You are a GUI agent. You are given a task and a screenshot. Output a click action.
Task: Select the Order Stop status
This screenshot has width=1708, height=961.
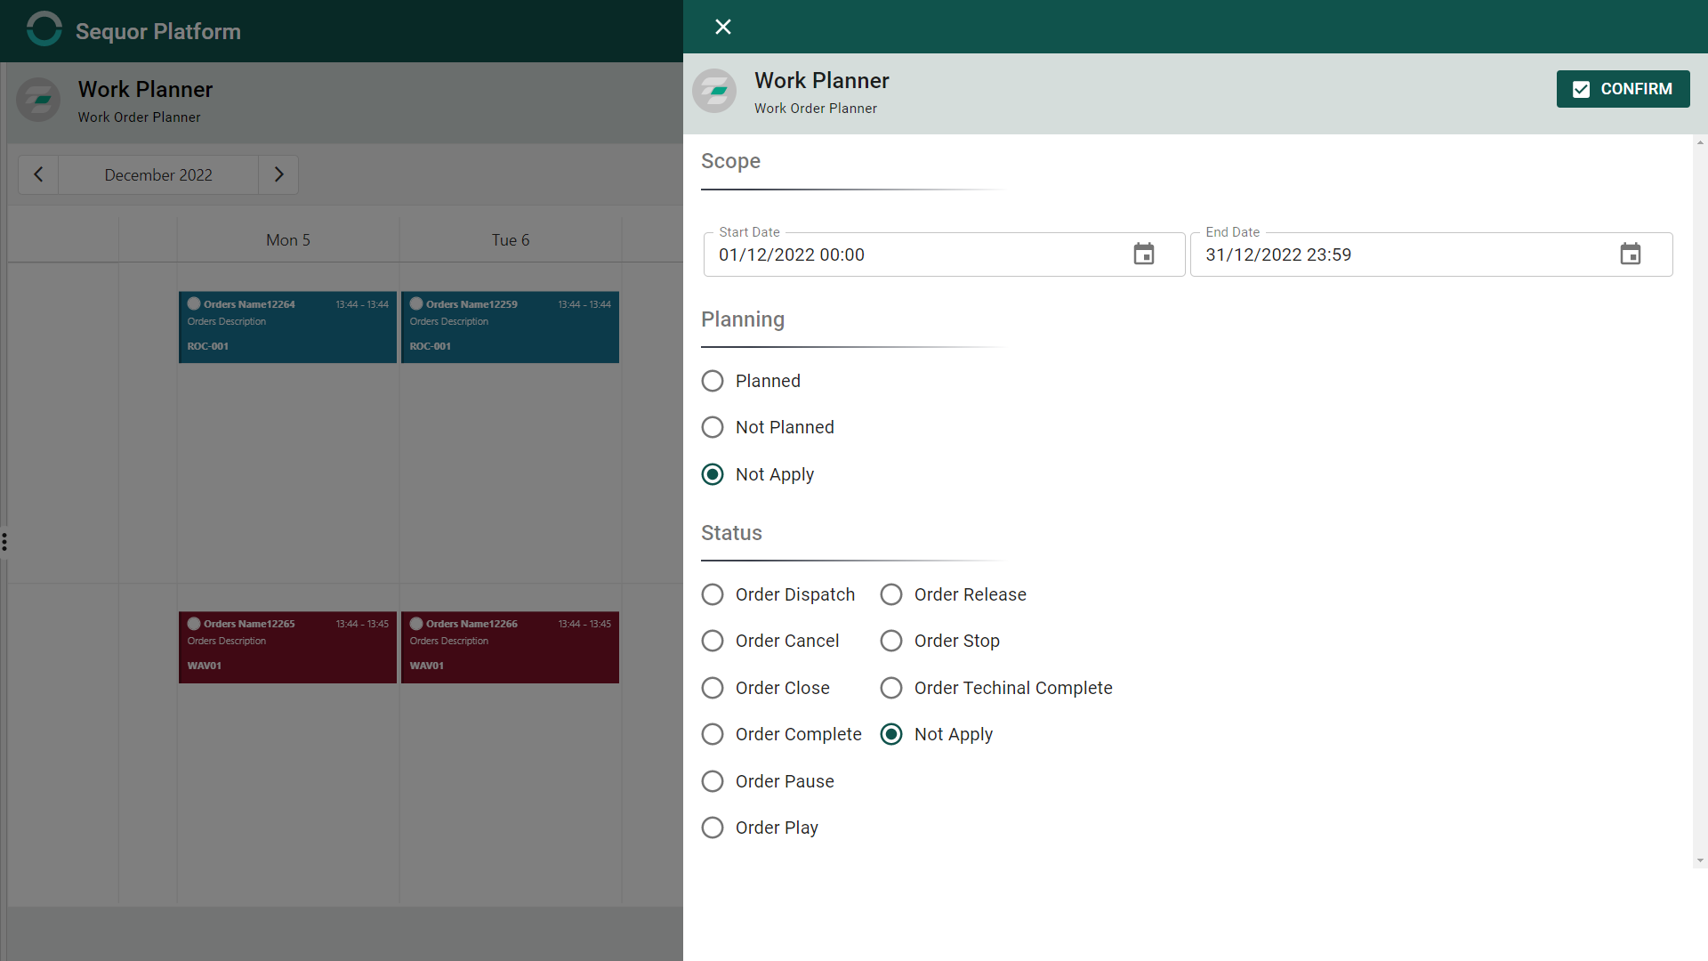click(891, 641)
